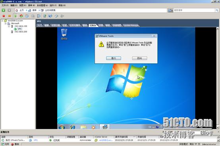Click the completed status cell in recent tasks

(57, 140)
